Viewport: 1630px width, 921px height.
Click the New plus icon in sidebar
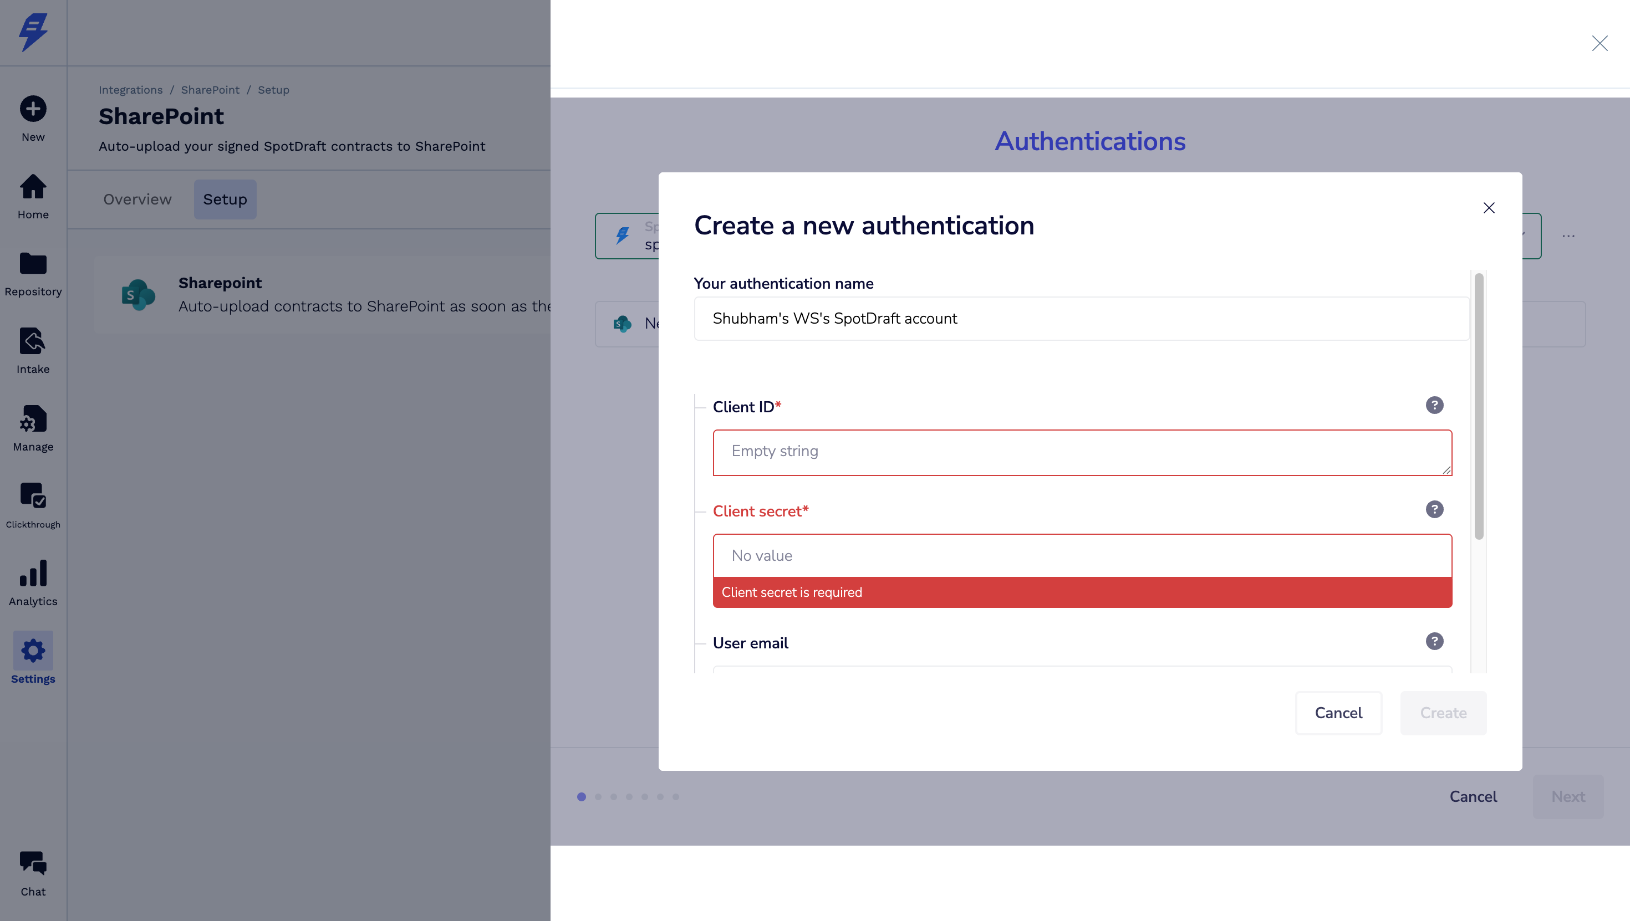(x=33, y=109)
